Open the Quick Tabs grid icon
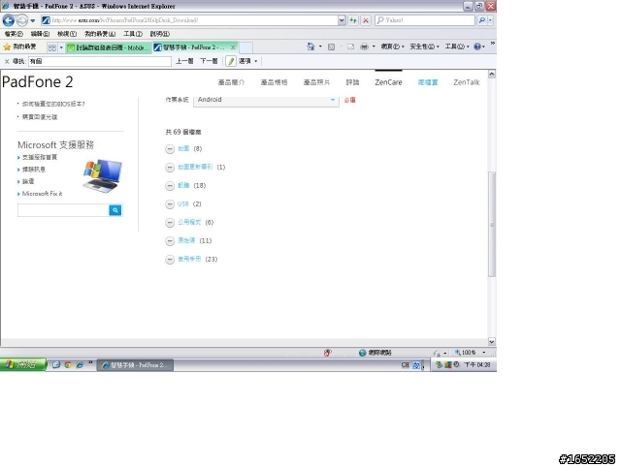Screen dimensions: 621x467 [51, 47]
